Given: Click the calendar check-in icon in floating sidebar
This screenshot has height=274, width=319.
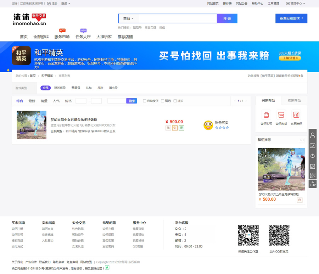Looking at the screenshot, I should [313, 145].
